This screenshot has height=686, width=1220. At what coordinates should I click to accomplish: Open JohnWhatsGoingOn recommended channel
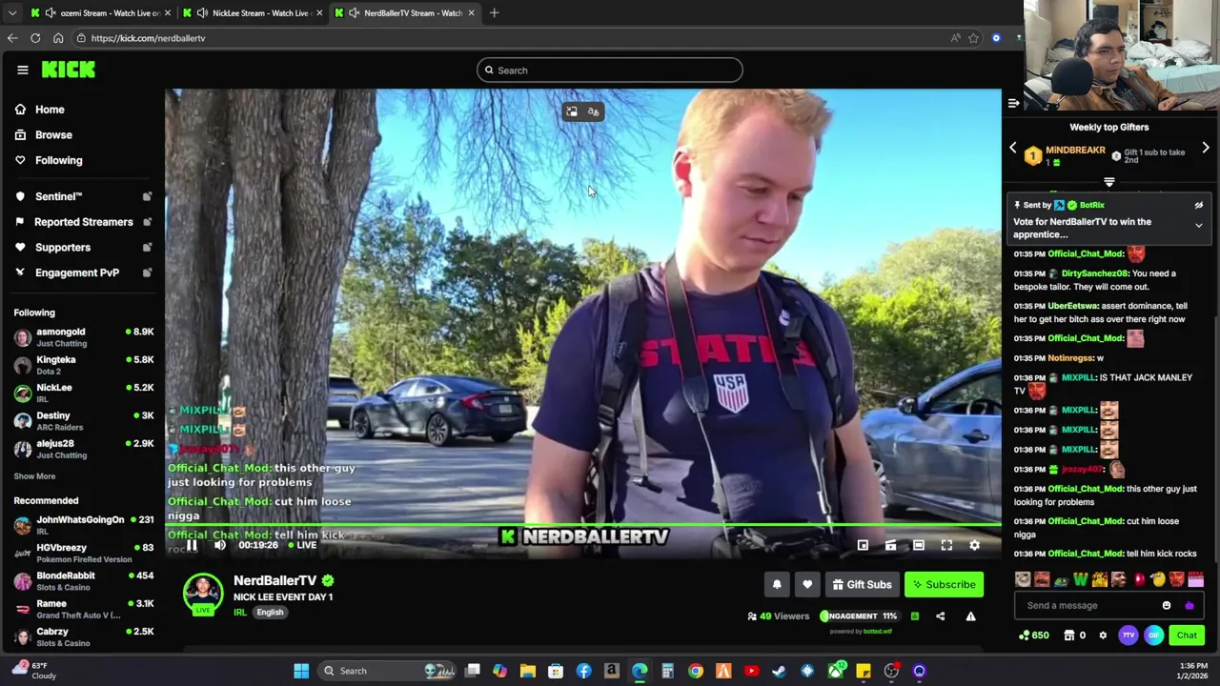coord(84,525)
